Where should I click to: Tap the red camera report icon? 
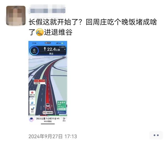tap(32, 93)
